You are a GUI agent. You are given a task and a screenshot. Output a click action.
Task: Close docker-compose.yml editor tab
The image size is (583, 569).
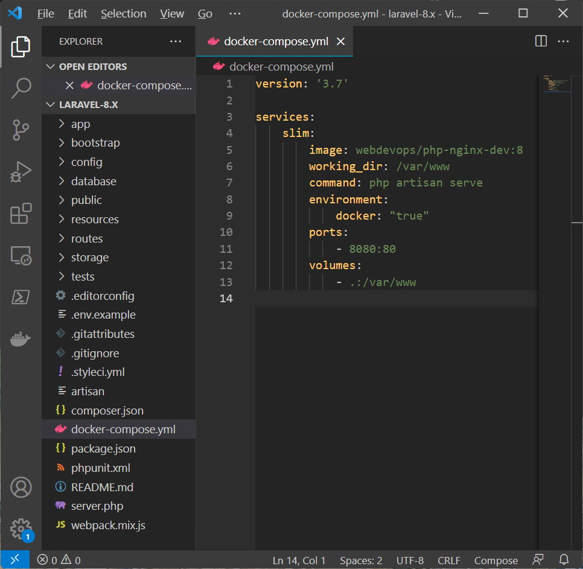pos(340,41)
